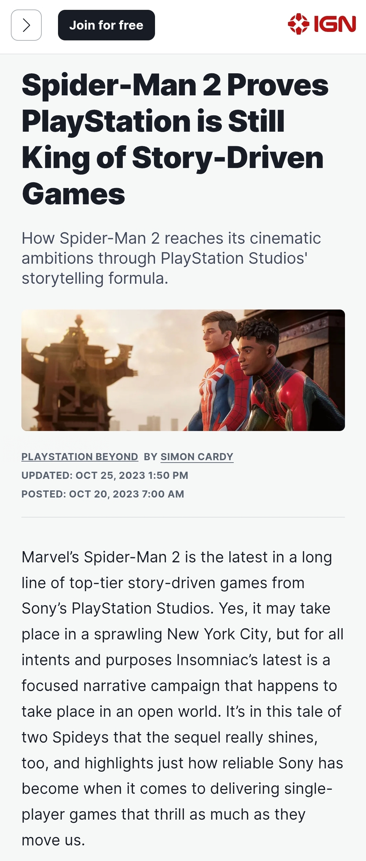Viewport: 366px width, 861px height.
Task: Click the Posted Oct 20, 2023 timestamp
Action: pos(102,494)
